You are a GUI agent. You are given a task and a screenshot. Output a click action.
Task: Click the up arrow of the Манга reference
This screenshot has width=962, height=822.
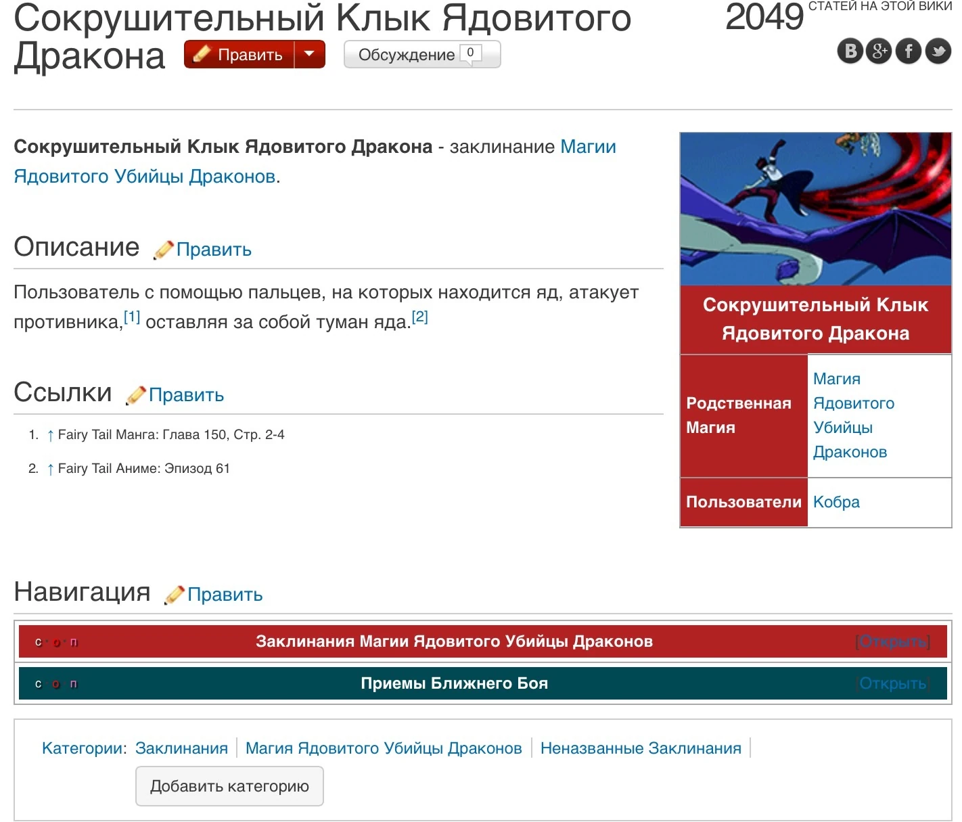[x=51, y=435]
